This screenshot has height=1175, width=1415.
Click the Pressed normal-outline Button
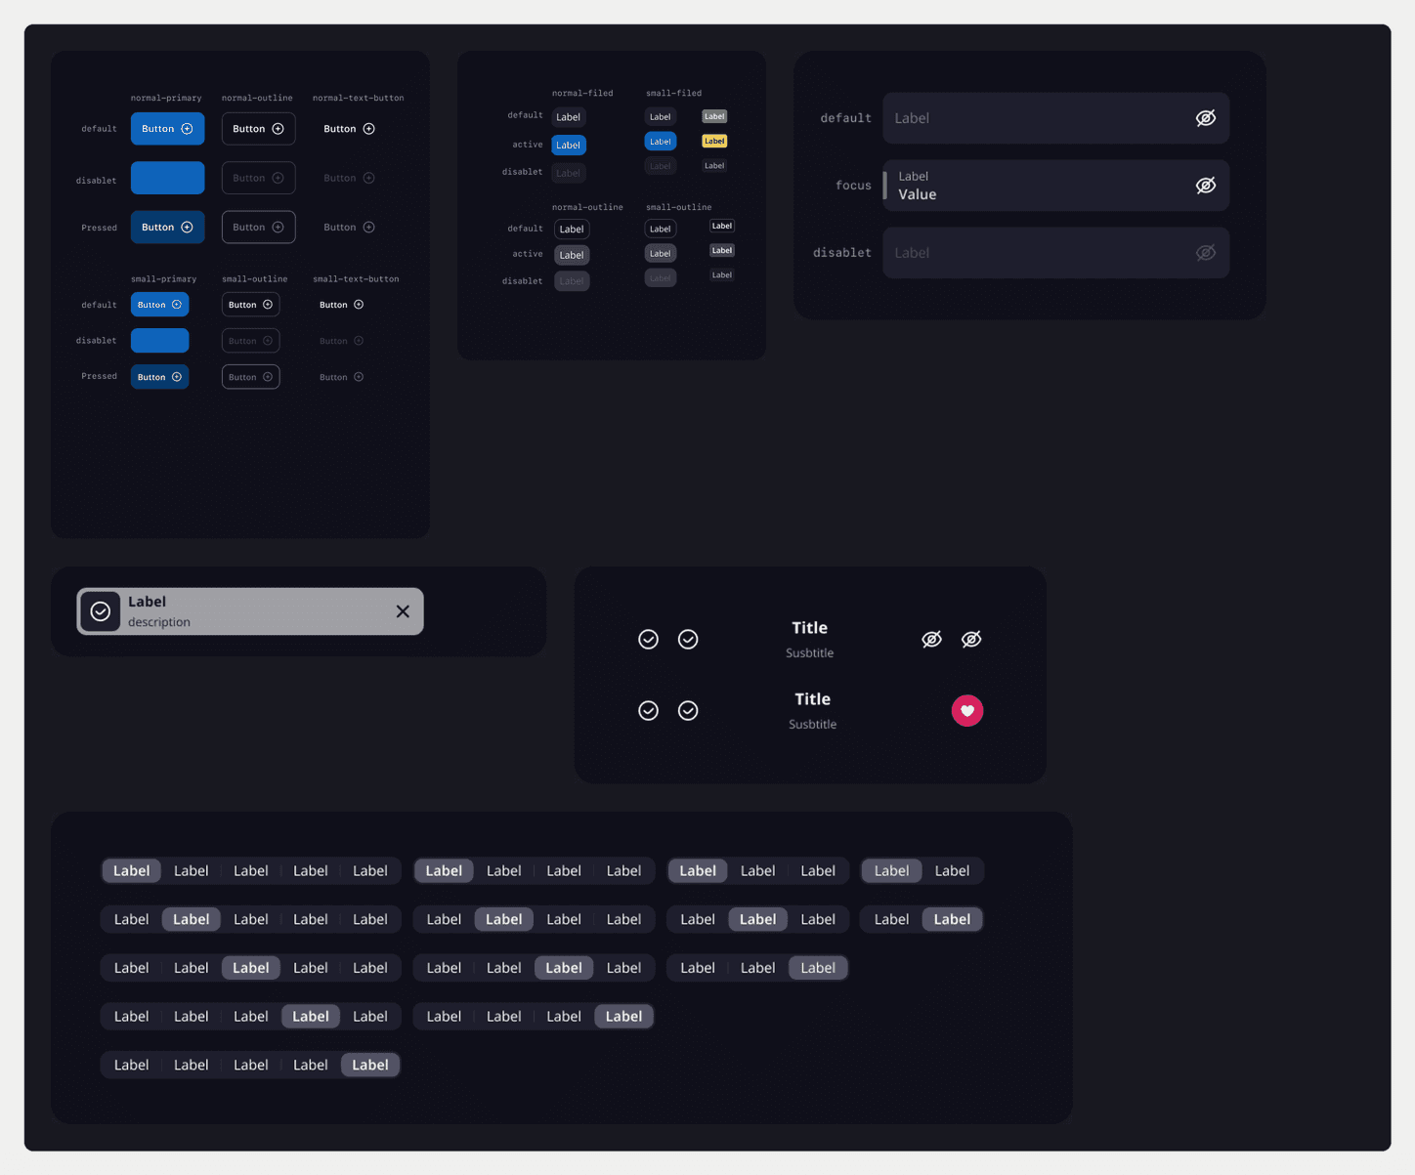click(259, 228)
